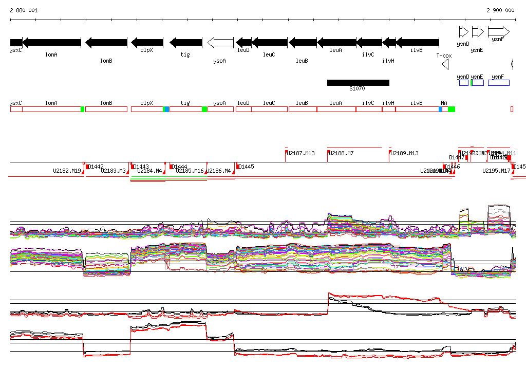The image size is (526, 367).
Task: Select the white ysnD gene arrow
Action: (464, 32)
